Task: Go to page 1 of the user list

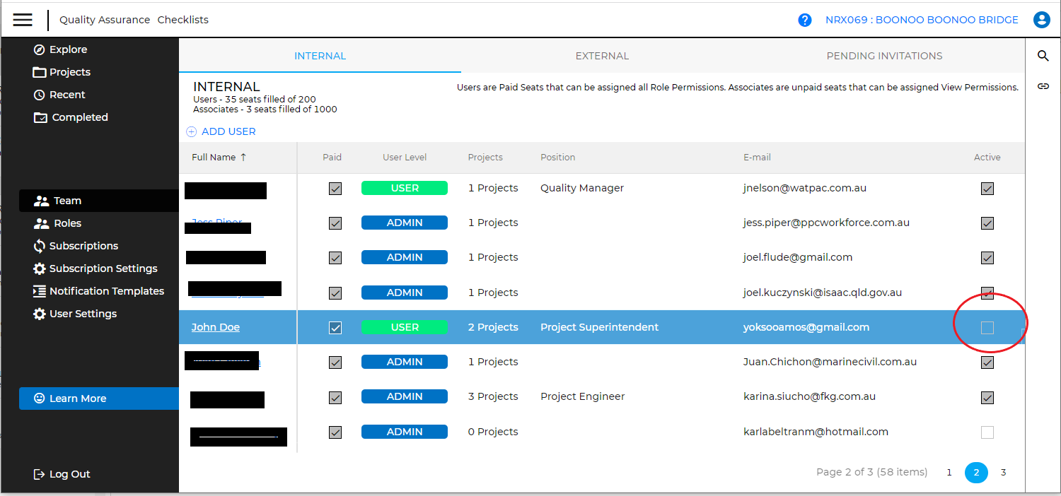Action: tap(949, 473)
